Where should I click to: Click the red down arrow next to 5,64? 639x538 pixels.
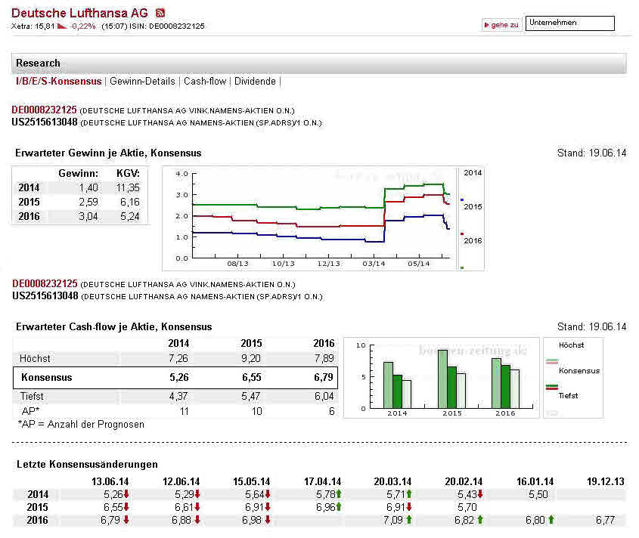click(x=268, y=494)
